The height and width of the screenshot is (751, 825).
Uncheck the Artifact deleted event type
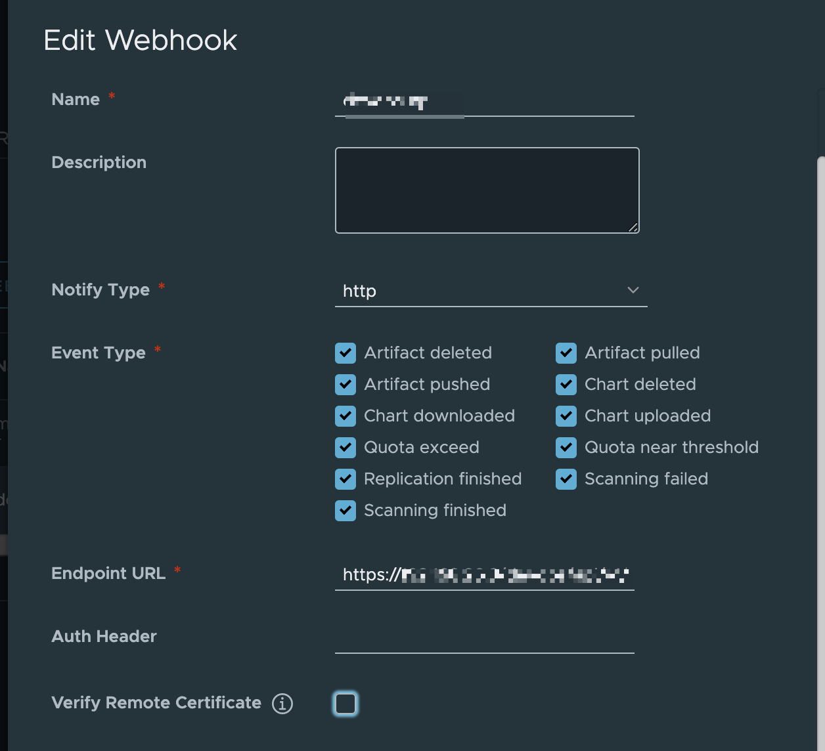(346, 353)
